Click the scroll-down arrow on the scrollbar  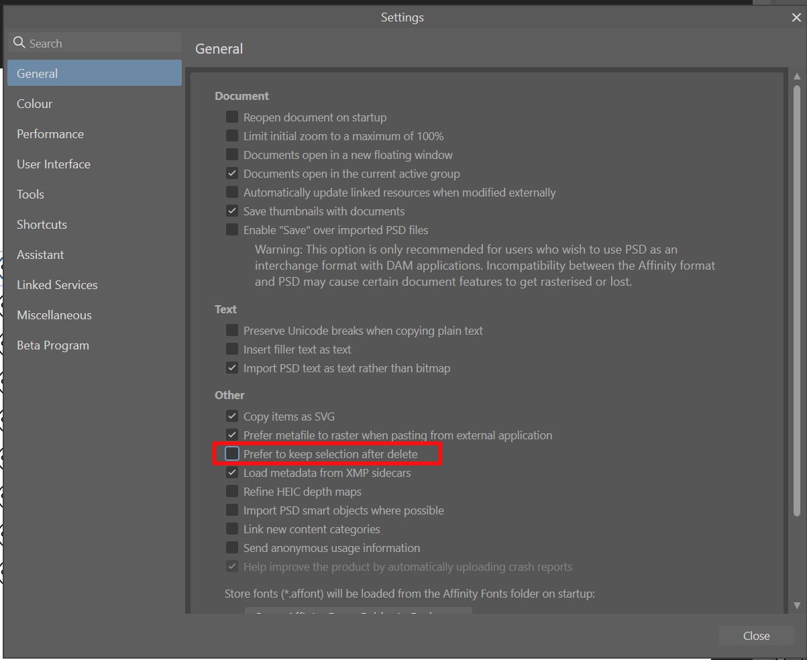point(798,605)
